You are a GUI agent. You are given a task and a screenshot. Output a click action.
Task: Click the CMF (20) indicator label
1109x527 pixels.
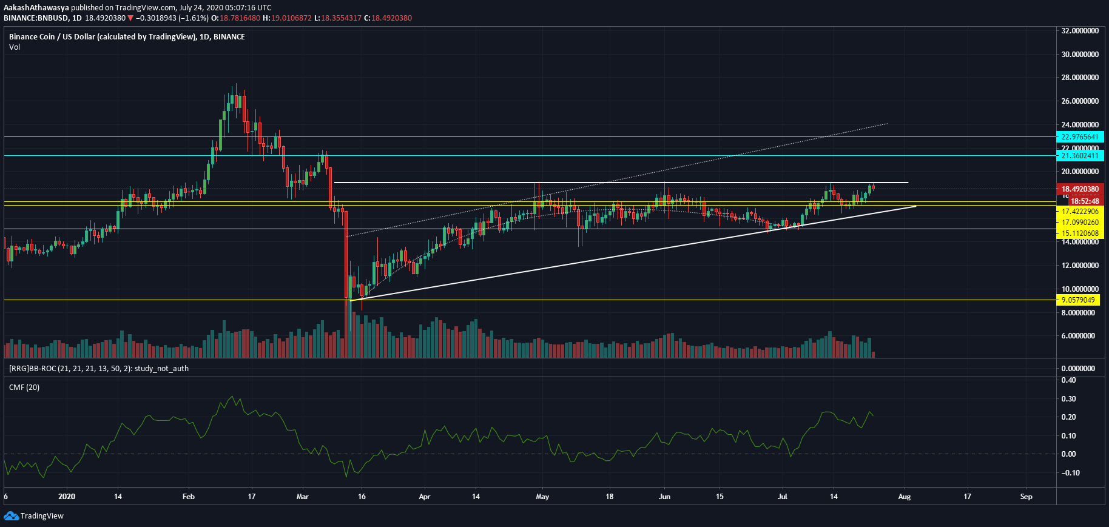click(24, 387)
